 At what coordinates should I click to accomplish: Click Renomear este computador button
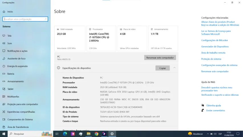pos(160,58)
